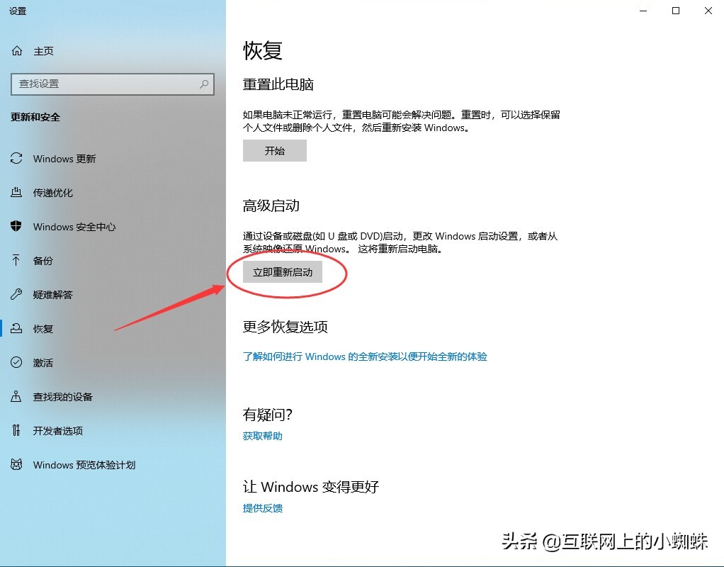The height and width of the screenshot is (567, 724).
Task: Select the 传递优化 sidebar icon
Action: coord(18,192)
